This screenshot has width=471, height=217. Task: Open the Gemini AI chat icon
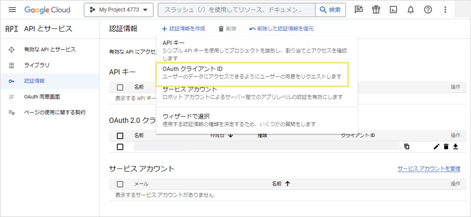point(359,10)
